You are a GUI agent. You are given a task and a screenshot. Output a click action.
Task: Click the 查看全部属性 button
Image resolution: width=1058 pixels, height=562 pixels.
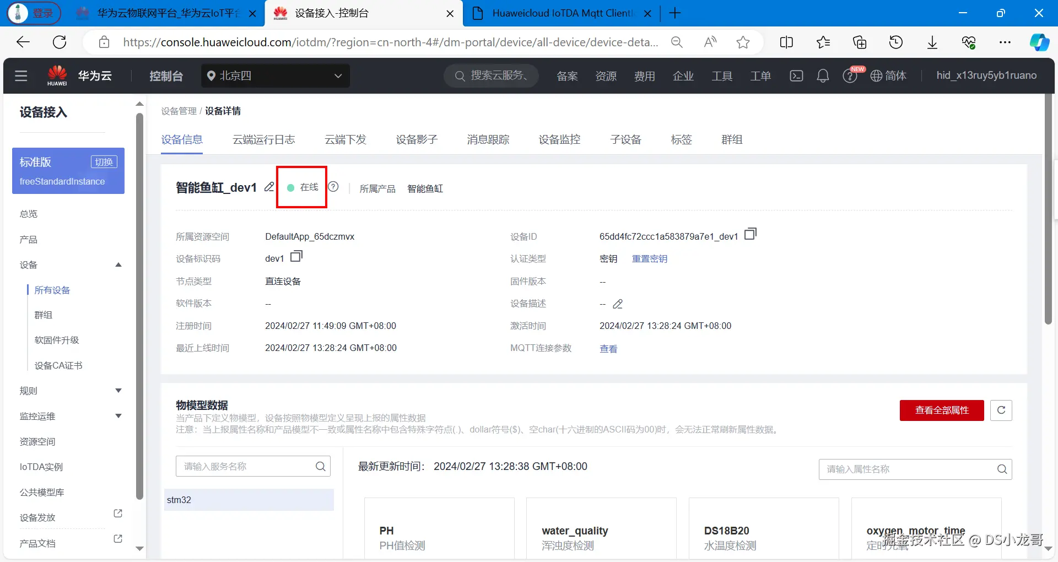click(x=942, y=410)
